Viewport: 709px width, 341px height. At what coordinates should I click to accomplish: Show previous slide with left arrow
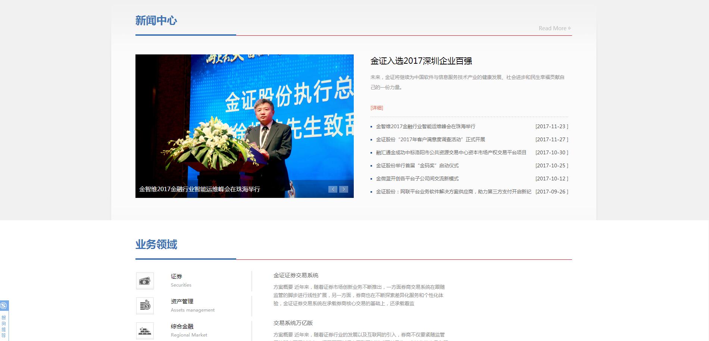tap(333, 189)
